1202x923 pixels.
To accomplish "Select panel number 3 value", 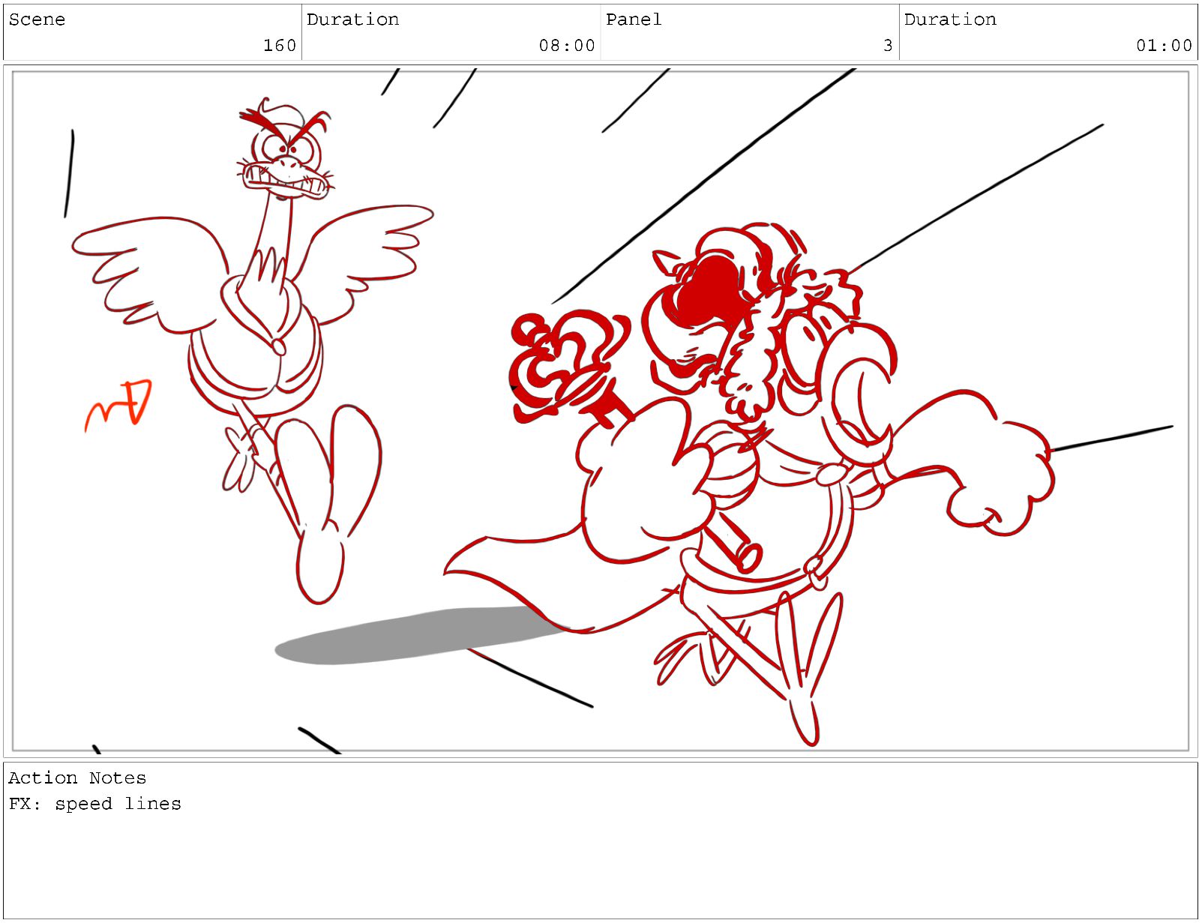I will coord(888,46).
